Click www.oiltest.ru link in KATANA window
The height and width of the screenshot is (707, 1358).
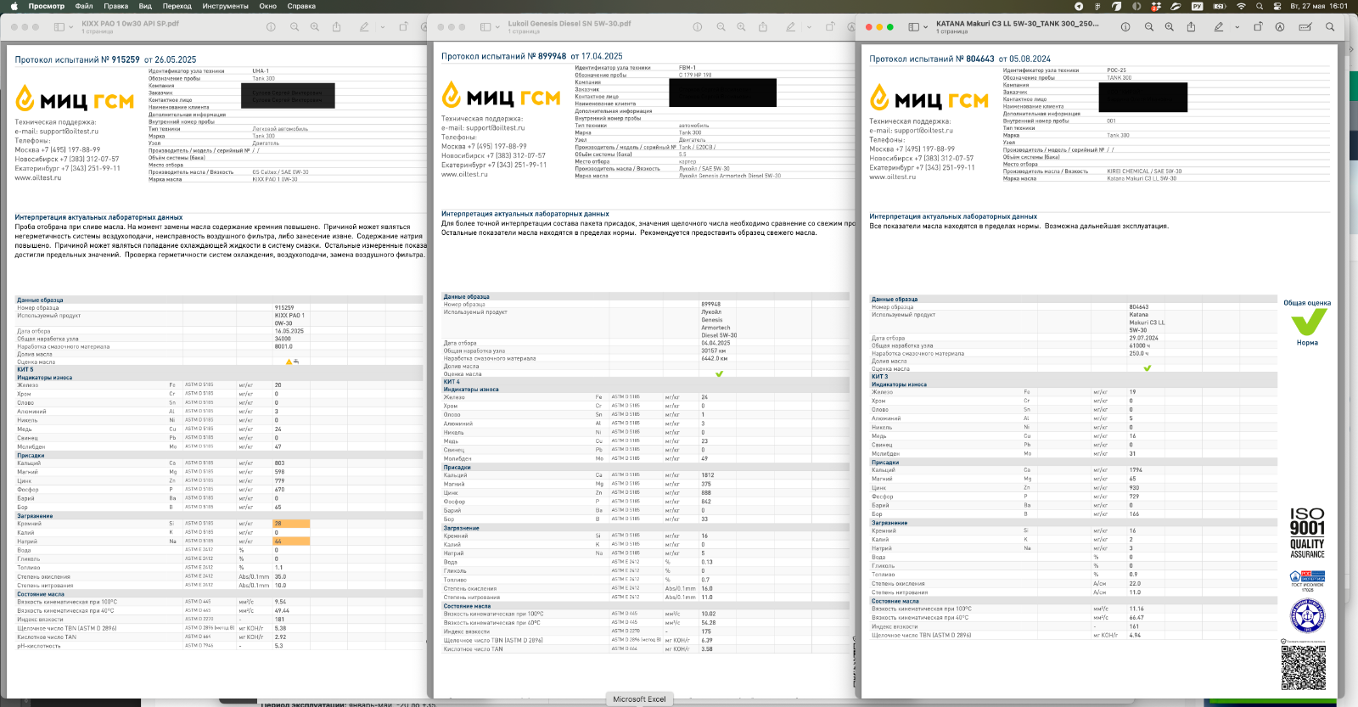(x=892, y=177)
